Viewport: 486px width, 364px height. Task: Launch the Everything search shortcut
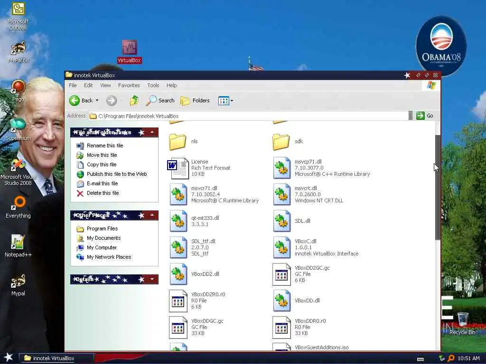click(19, 208)
